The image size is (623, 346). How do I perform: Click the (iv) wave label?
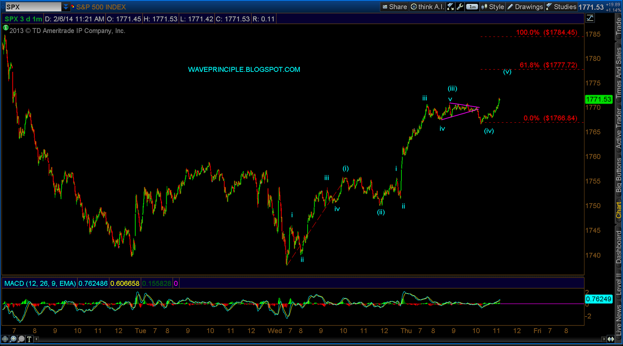pos(489,131)
